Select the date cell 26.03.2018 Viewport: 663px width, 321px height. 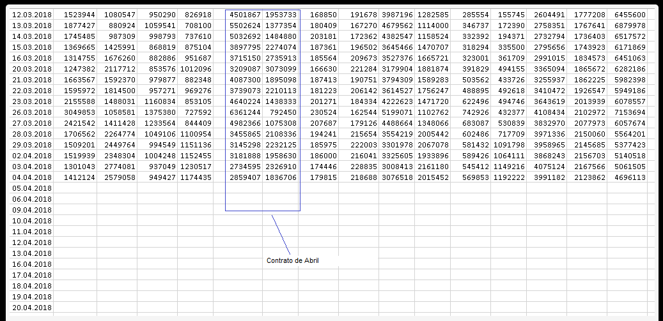point(33,112)
